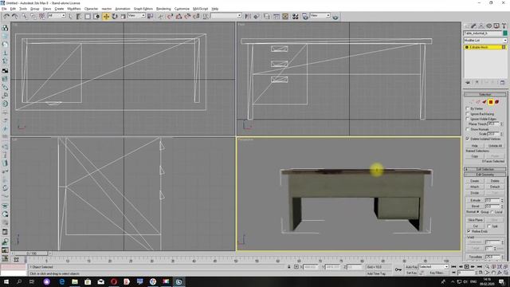Select the Local normal radio button
This screenshot has width=510, height=287.
click(x=492, y=212)
